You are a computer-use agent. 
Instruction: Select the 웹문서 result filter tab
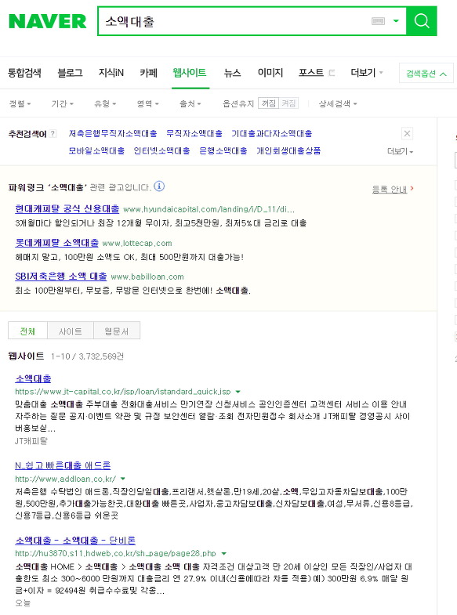pyautogui.click(x=117, y=331)
